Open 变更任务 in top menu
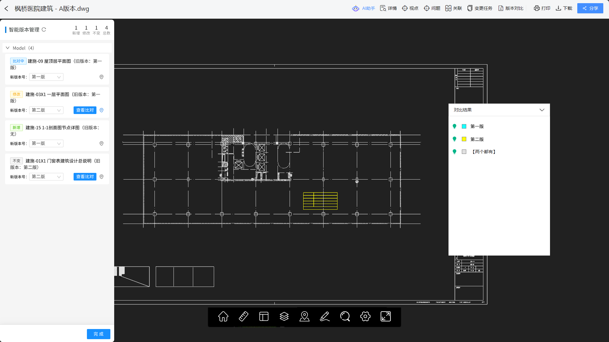 [480, 8]
